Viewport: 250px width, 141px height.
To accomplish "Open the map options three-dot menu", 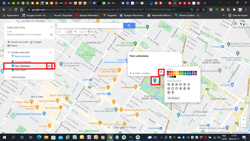I will coord(51,27).
